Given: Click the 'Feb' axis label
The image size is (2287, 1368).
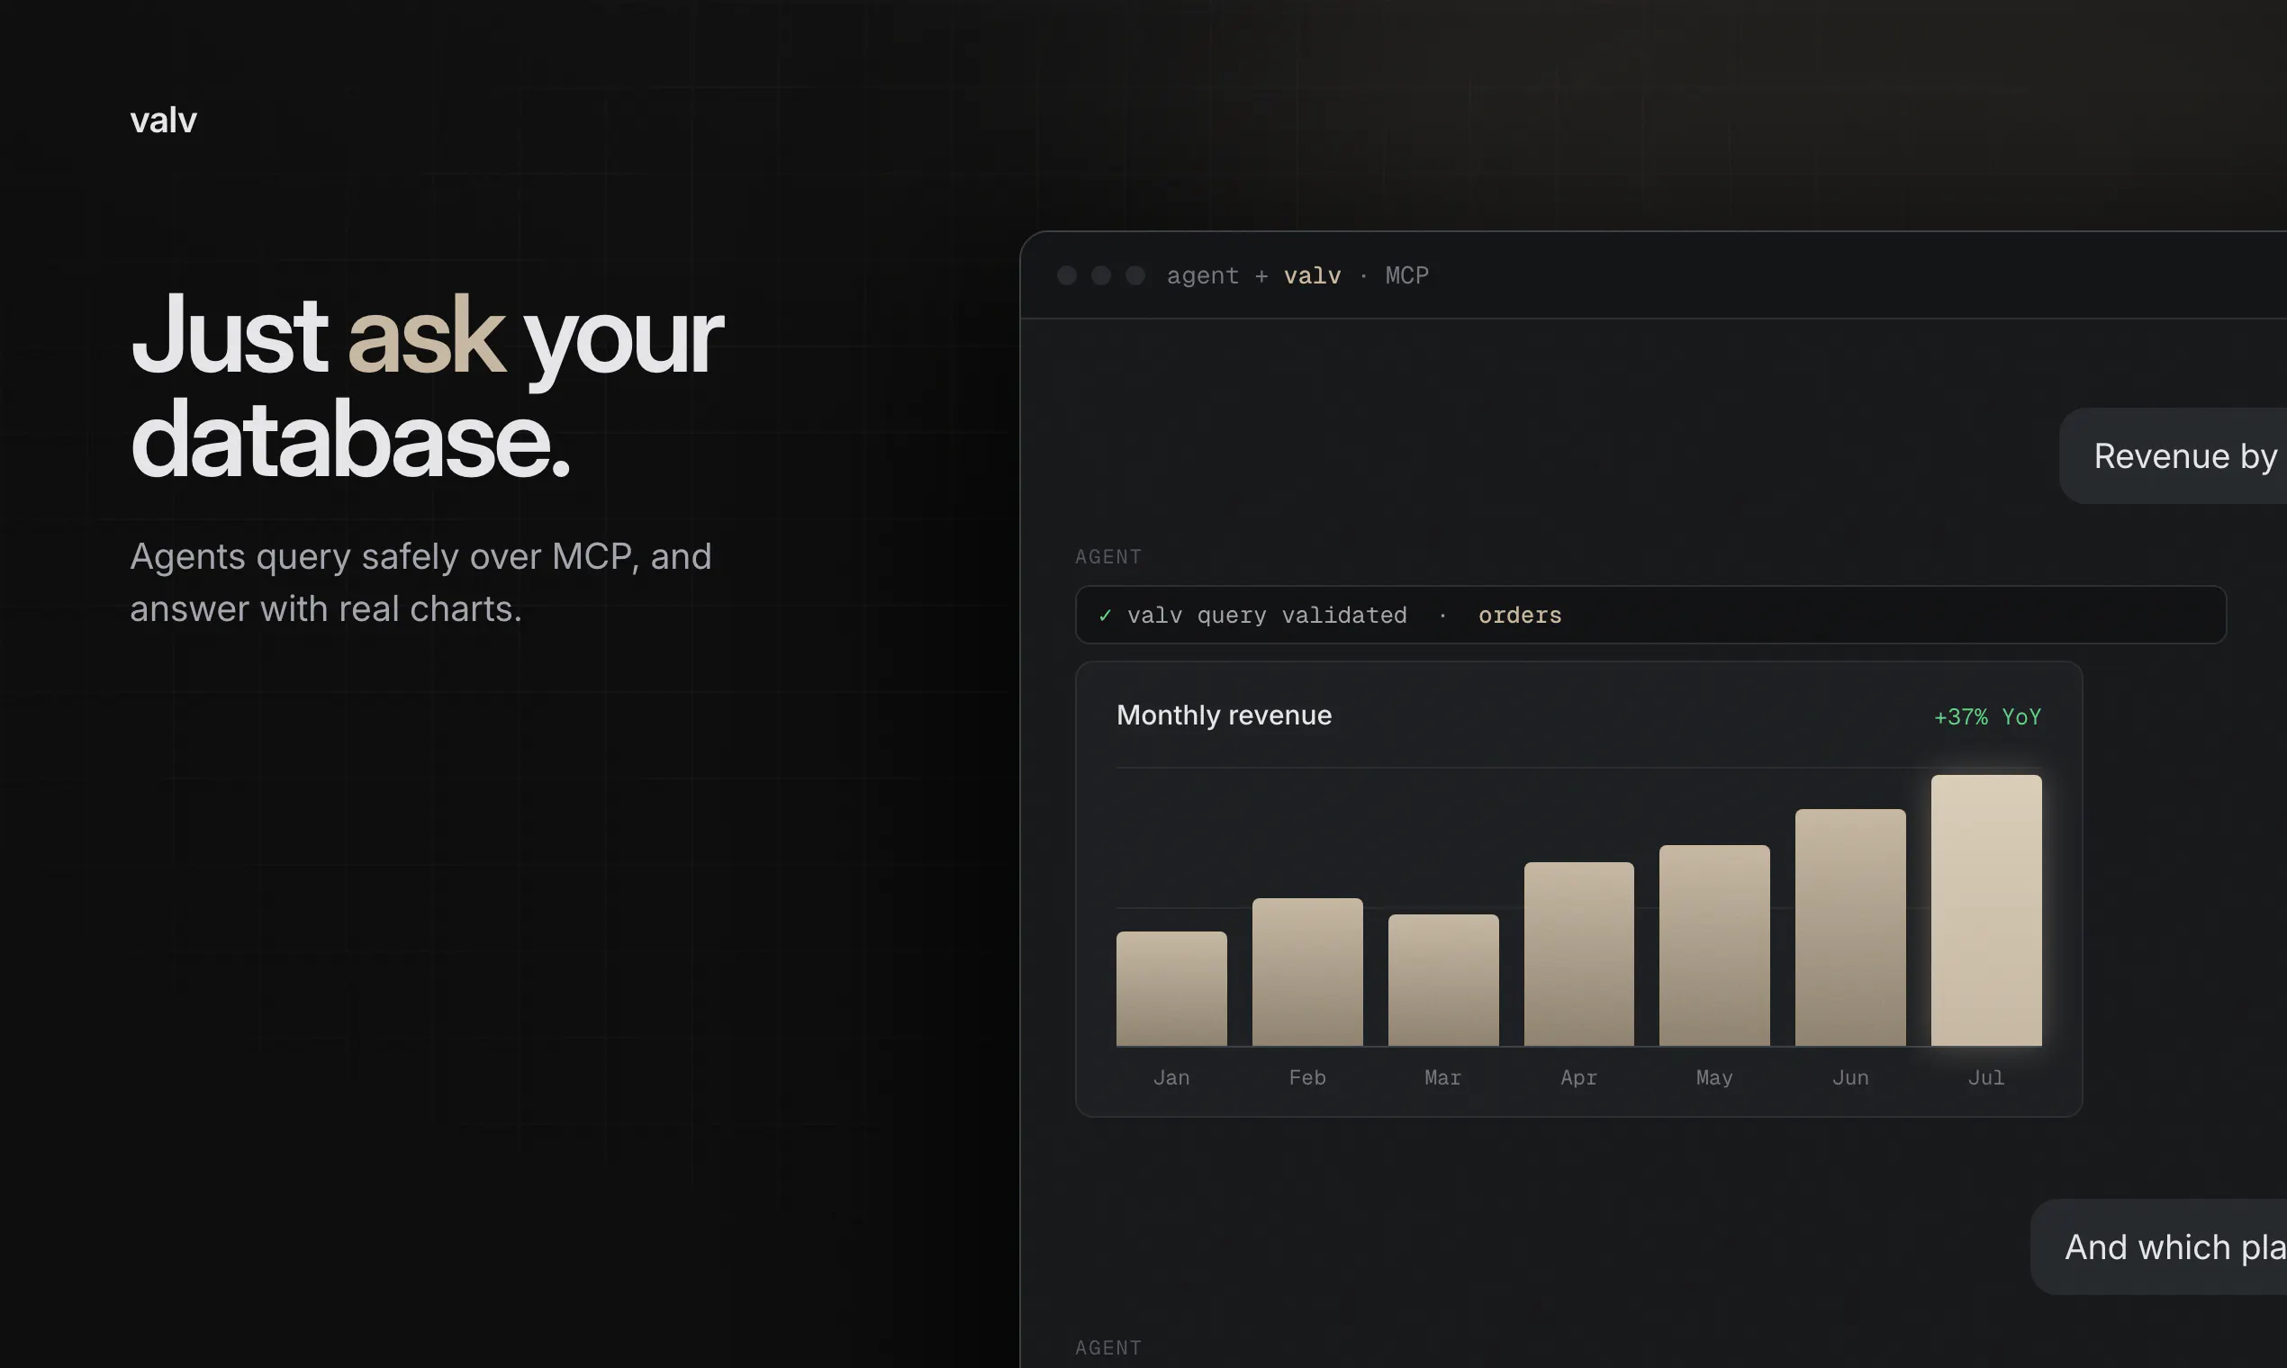Looking at the screenshot, I should 1306,1077.
